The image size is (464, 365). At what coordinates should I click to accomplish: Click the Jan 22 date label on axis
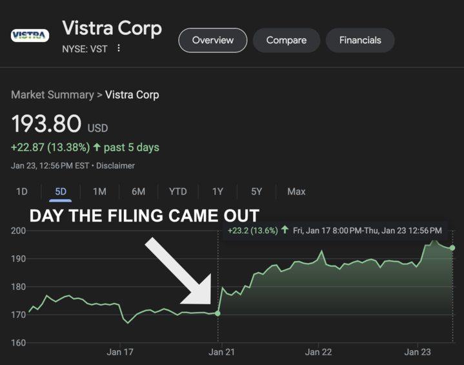coord(318,352)
